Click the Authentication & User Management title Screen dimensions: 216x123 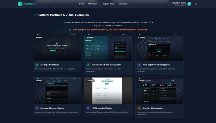click(106, 65)
